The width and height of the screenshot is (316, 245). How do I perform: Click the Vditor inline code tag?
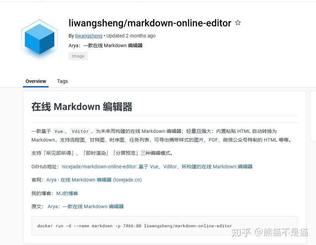click(80, 132)
